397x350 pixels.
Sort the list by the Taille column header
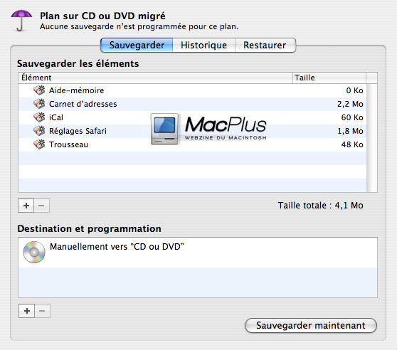pyautogui.click(x=329, y=78)
